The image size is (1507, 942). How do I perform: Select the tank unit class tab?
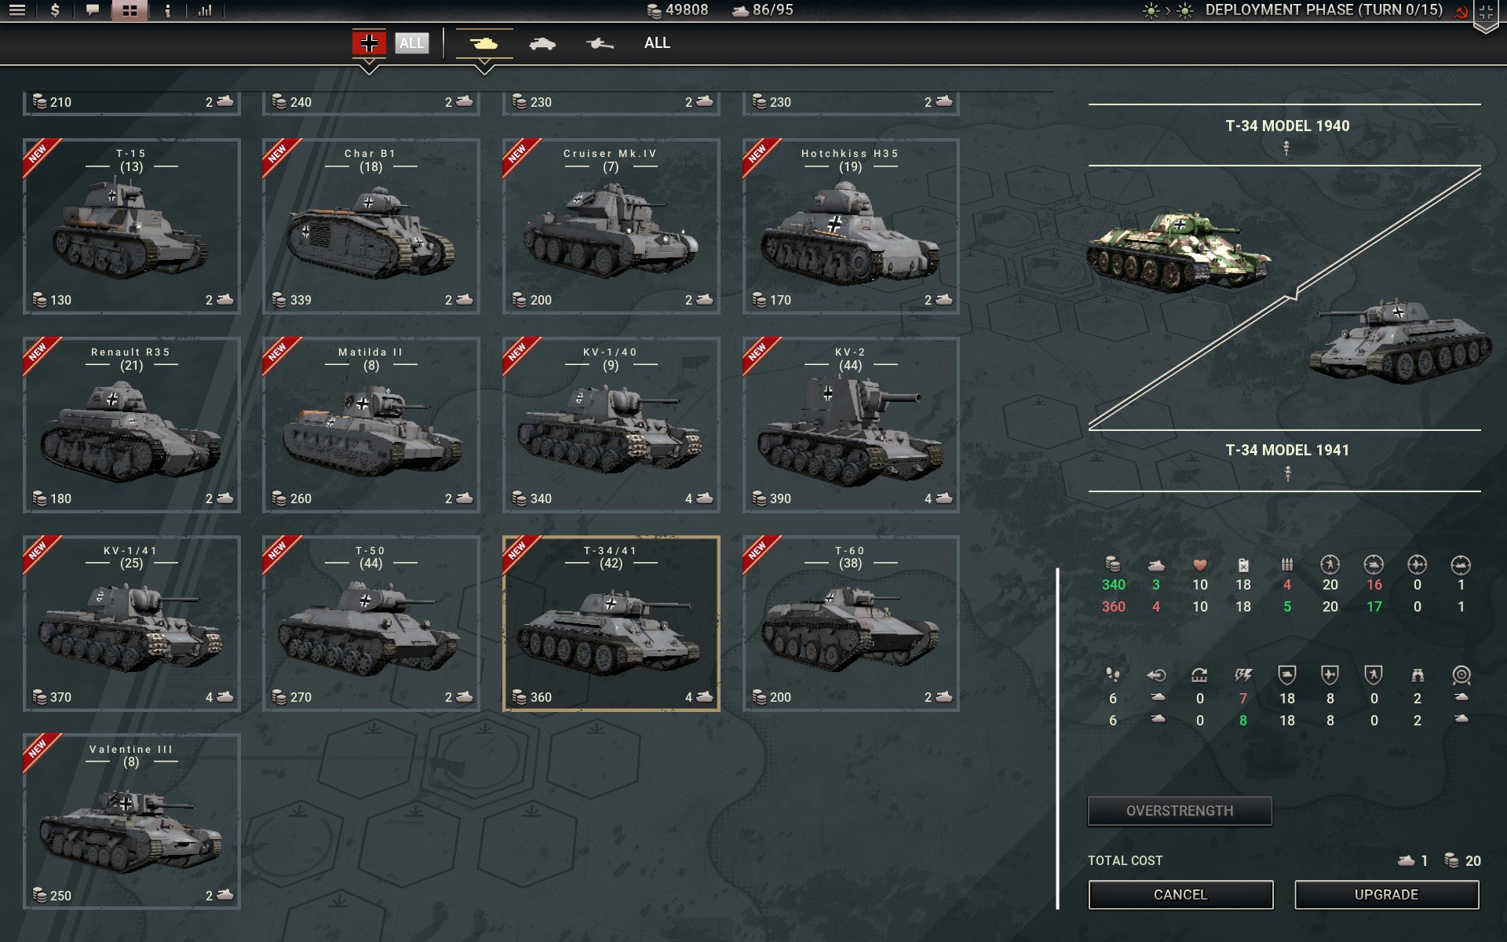(484, 43)
